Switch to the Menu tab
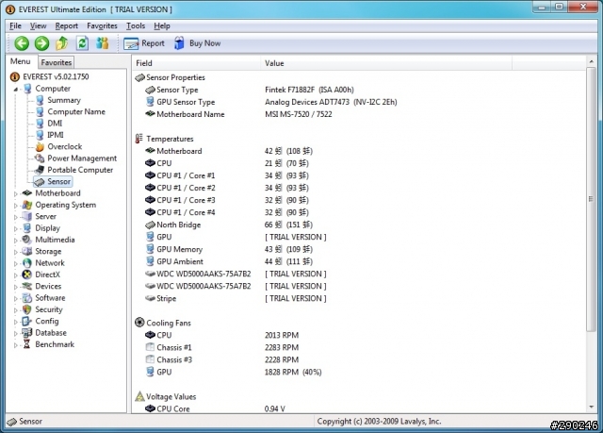Screen dimensions: 603x433 pos(21,61)
